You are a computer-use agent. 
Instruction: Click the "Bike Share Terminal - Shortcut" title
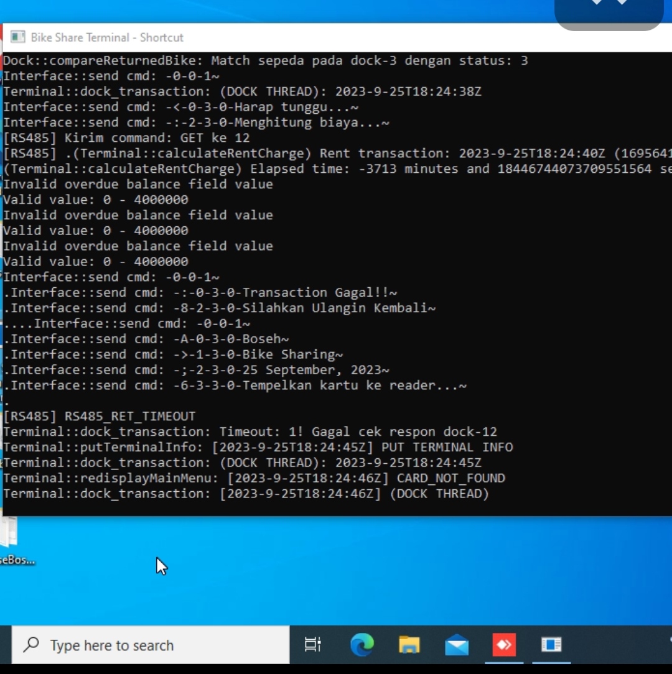(x=107, y=37)
